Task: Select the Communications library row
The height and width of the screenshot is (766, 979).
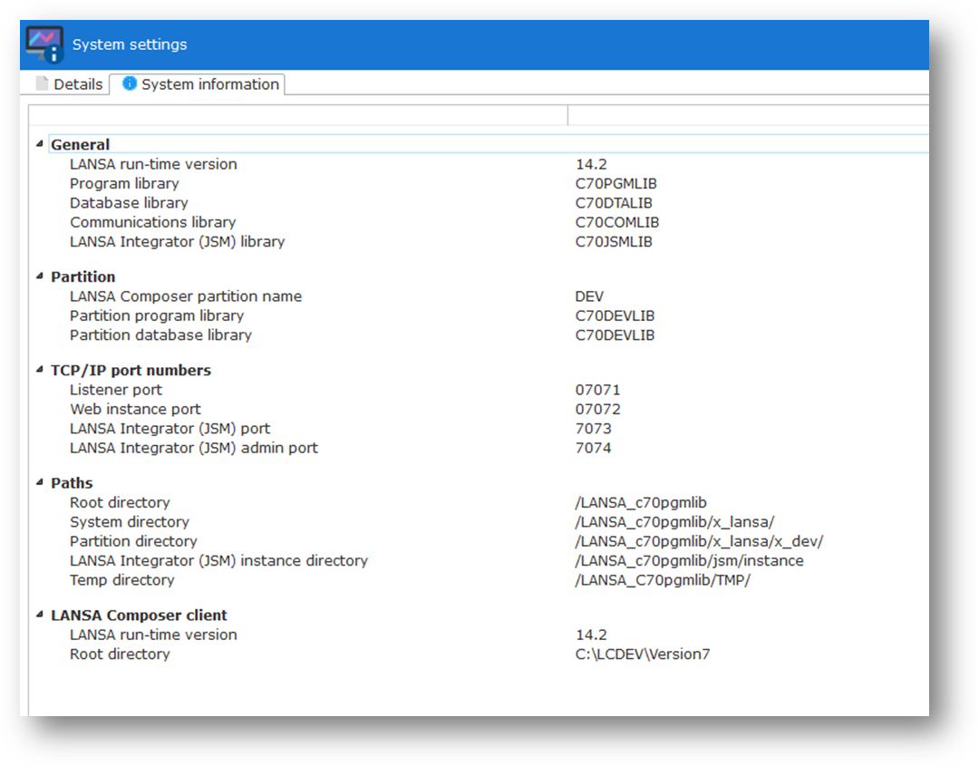Action: pyautogui.click(x=152, y=222)
